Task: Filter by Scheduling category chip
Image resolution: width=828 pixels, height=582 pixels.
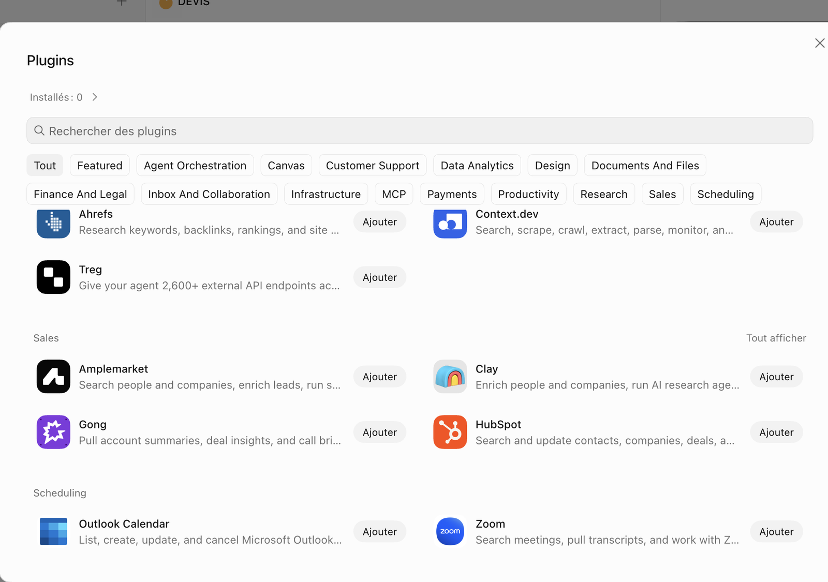Action: pos(726,194)
